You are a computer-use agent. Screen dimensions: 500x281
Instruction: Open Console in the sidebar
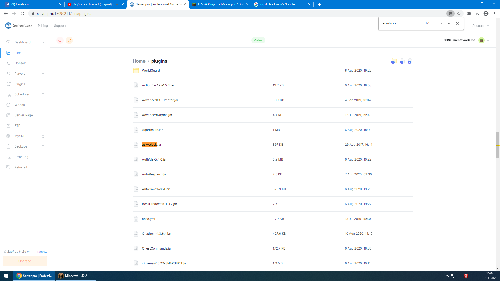click(21, 63)
